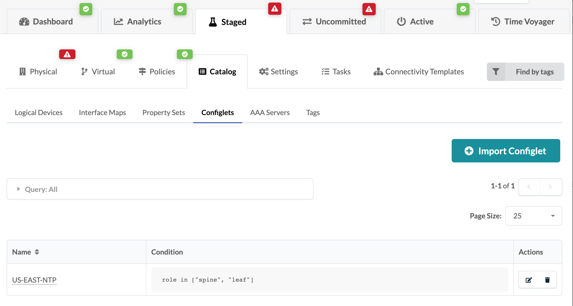Go to previous page of results
The image size is (573, 306).
529,187
